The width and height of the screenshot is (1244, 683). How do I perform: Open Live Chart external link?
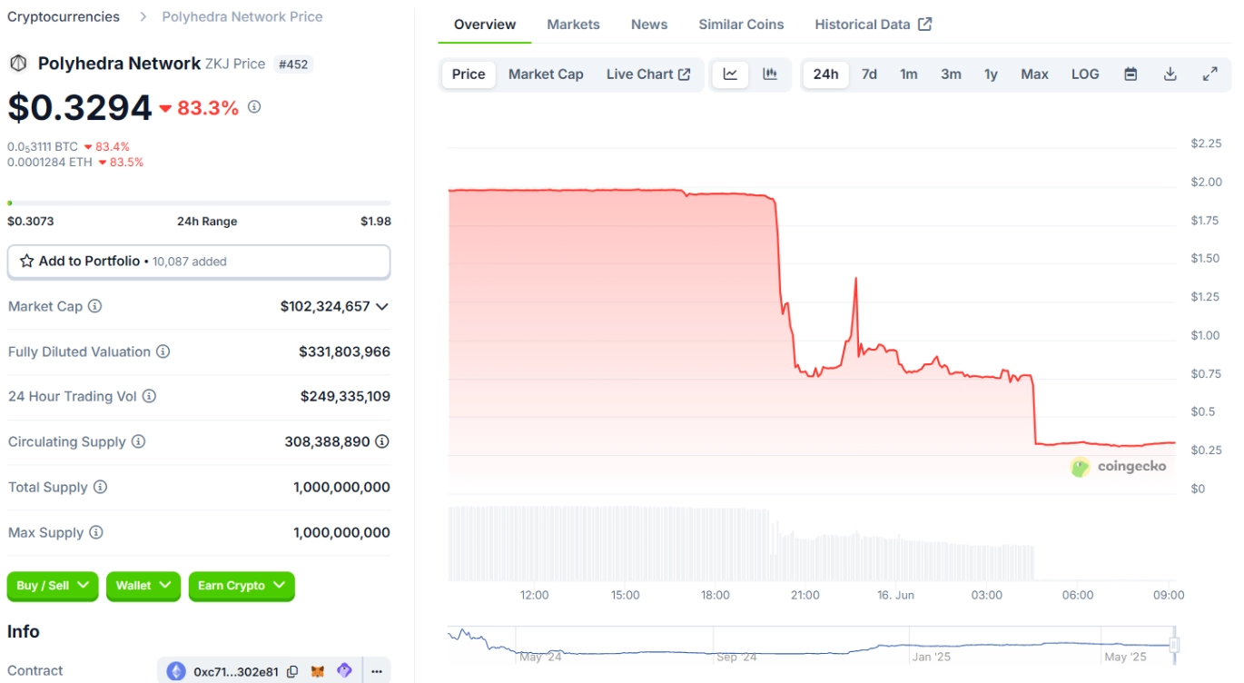(648, 74)
